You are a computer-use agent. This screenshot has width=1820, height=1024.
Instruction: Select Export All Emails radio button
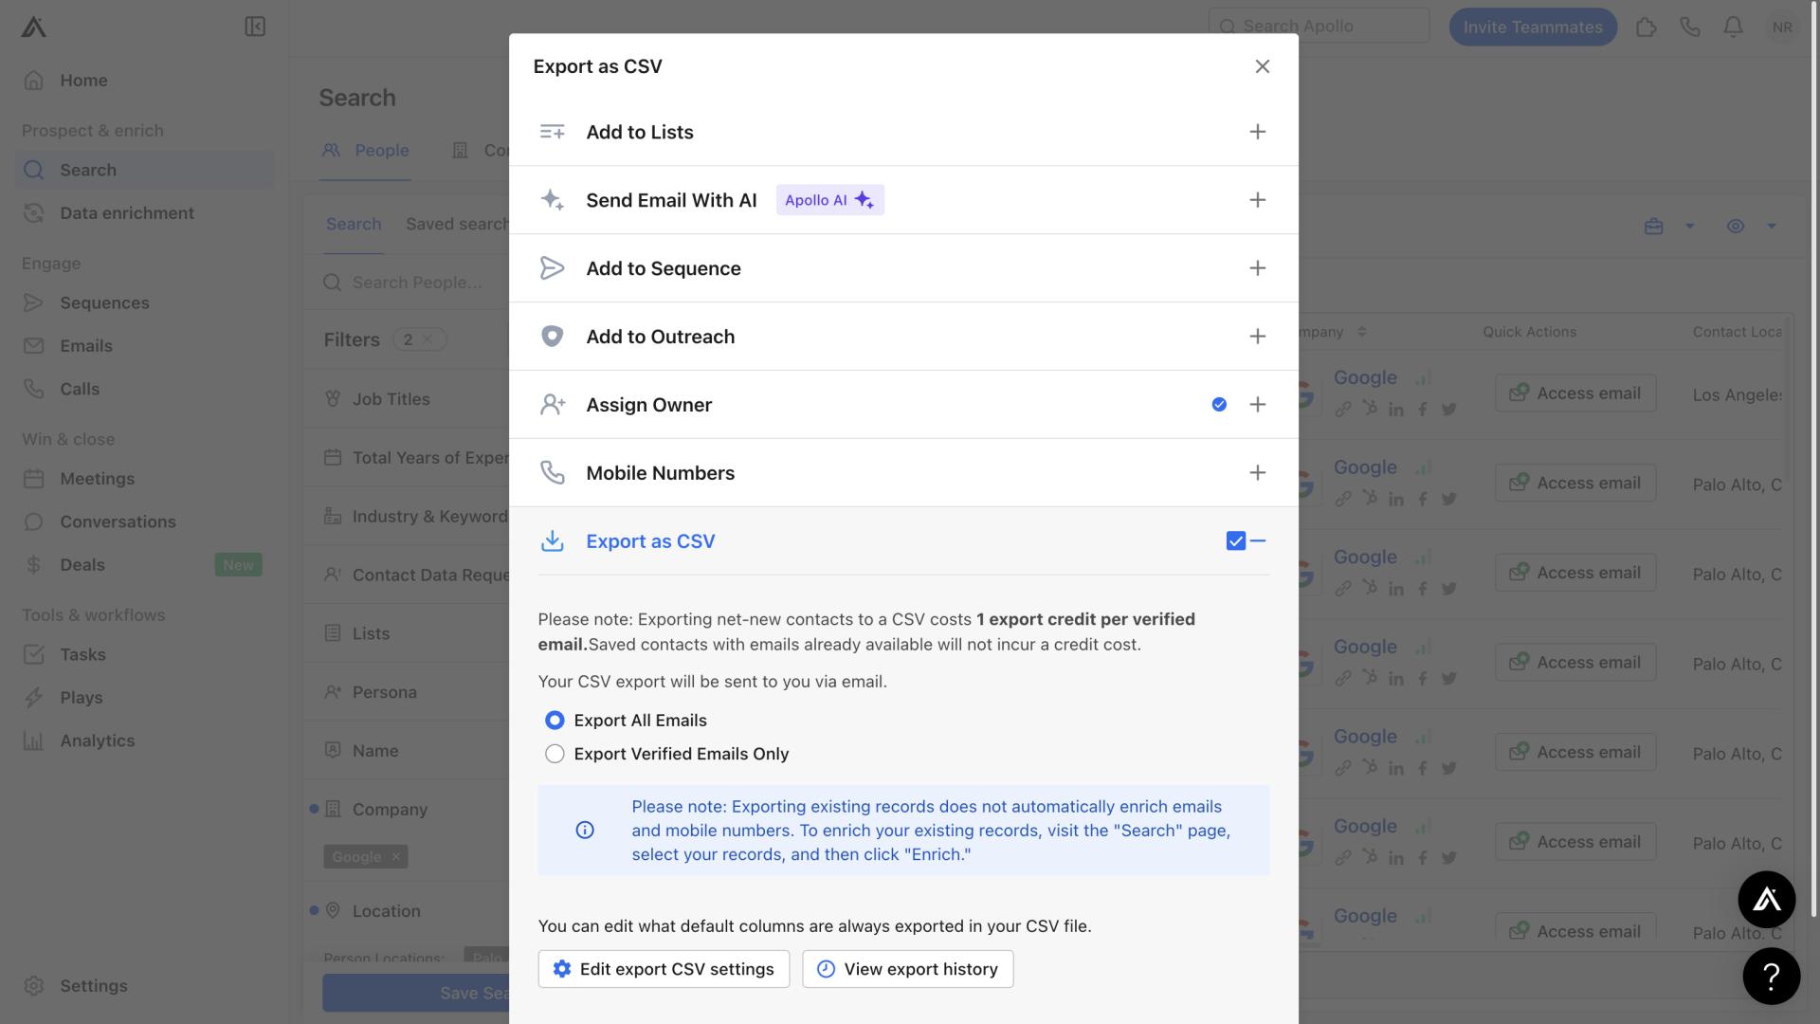(x=554, y=719)
